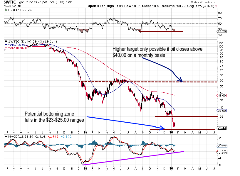Click the purple MACD trendline
Viewport: 240px width, 176px height.
click(133, 158)
